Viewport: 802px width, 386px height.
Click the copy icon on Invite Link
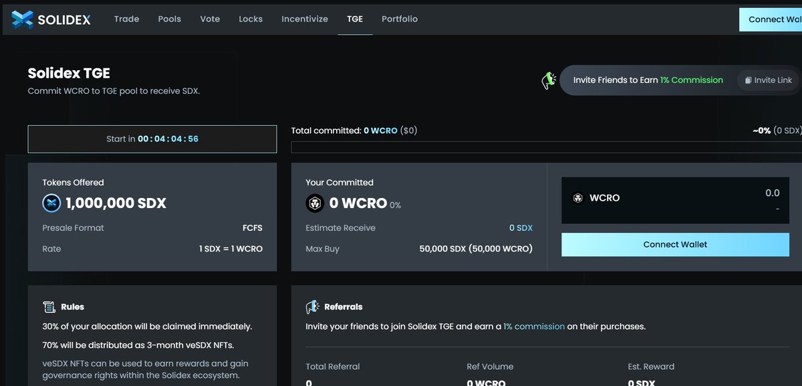click(x=749, y=80)
